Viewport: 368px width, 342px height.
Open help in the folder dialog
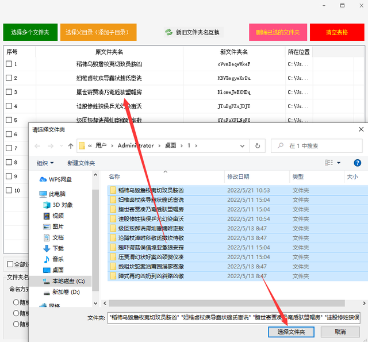(357, 163)
